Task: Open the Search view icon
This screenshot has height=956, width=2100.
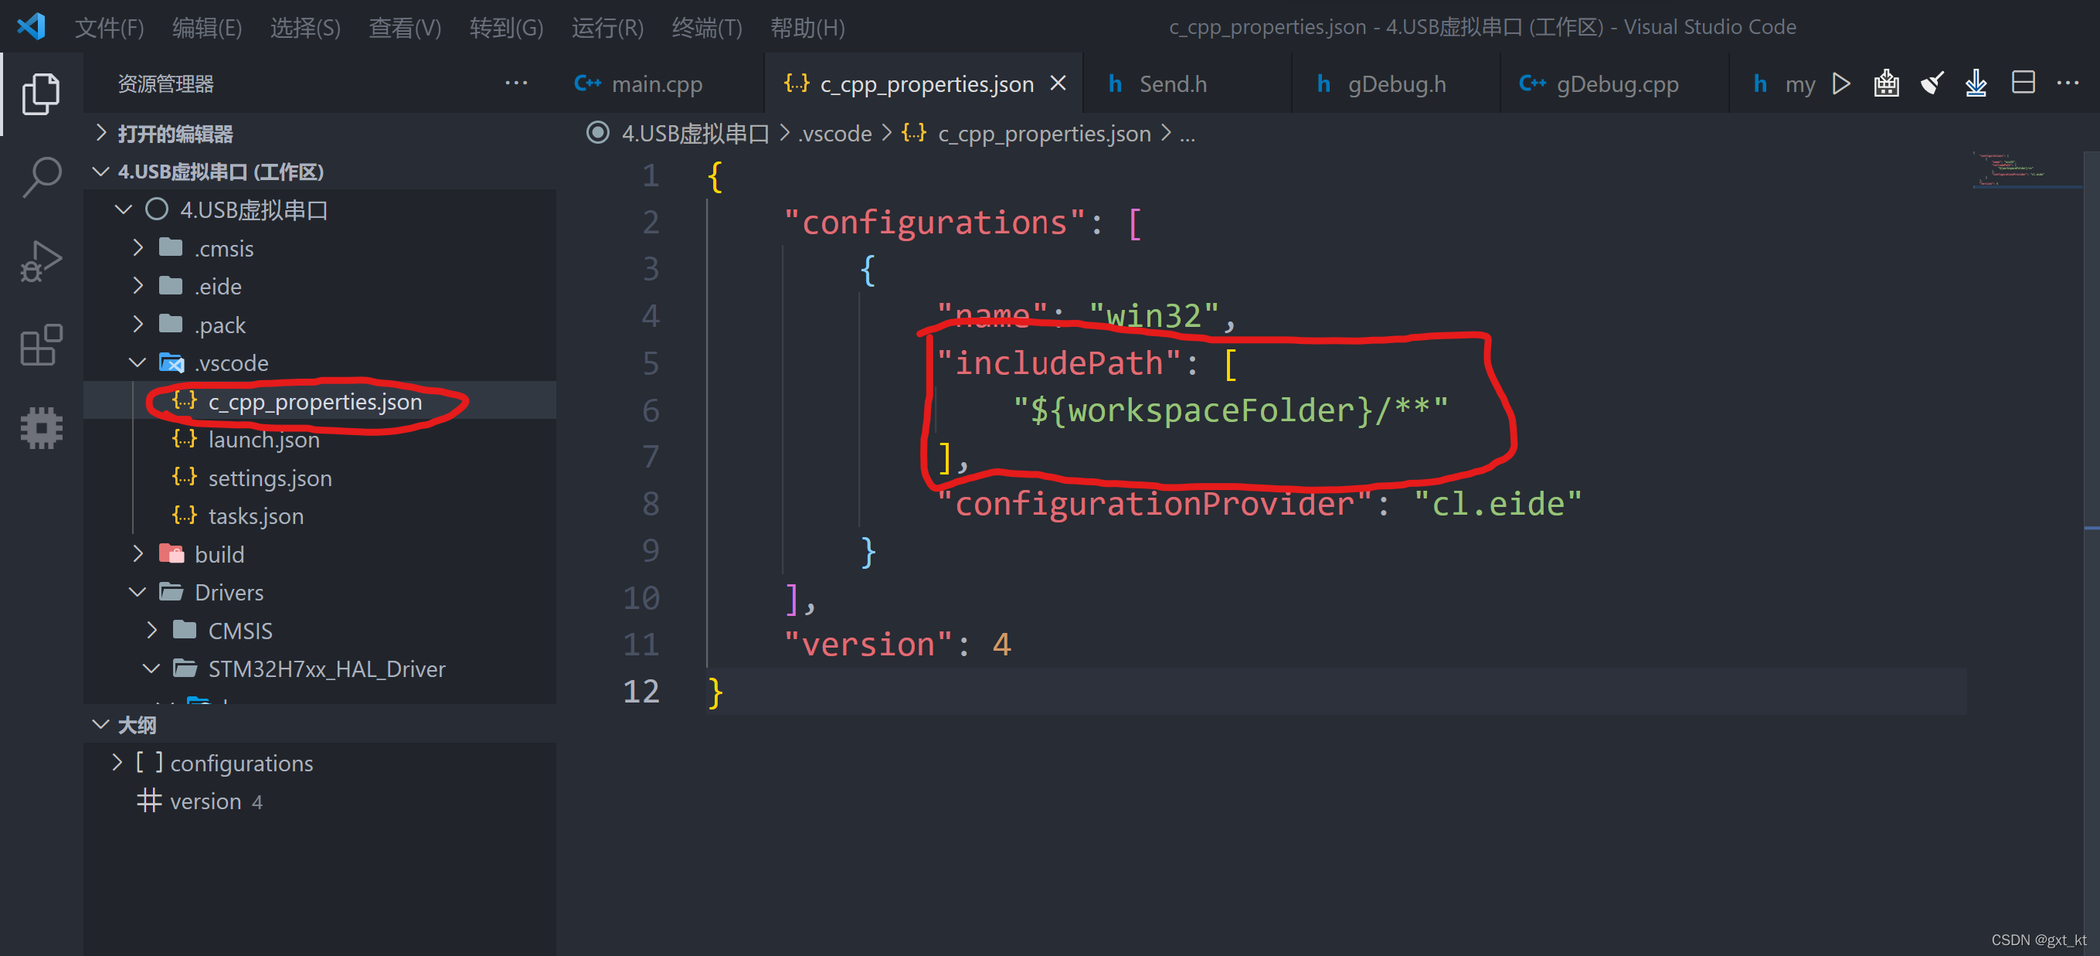Action: tap(41, 176)
